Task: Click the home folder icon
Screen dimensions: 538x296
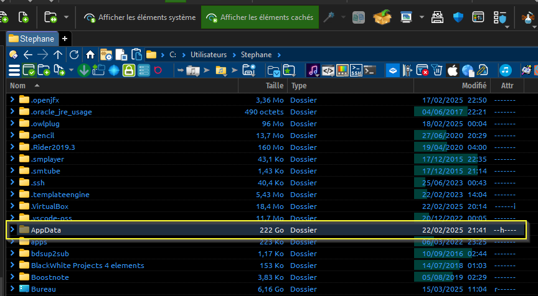Action: coord(90,55)
